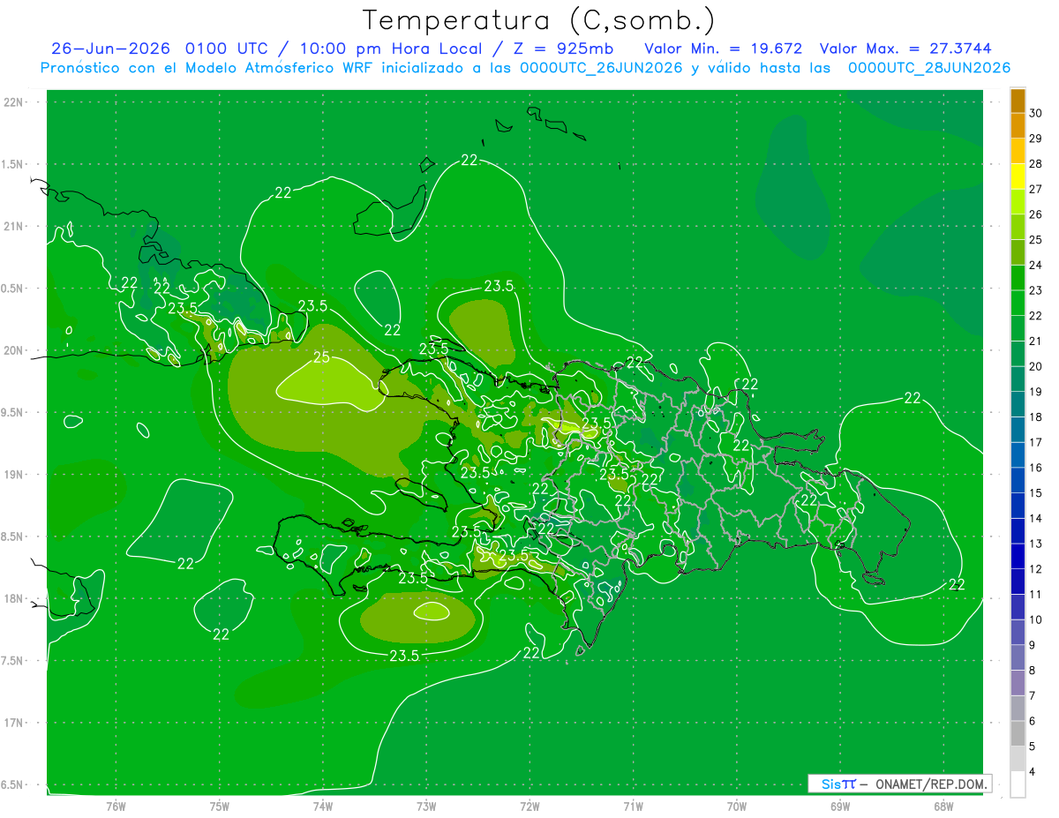This screenshot has width=1059, height=818.
Task: Click legend value "30"
Action: [1036, 113]
